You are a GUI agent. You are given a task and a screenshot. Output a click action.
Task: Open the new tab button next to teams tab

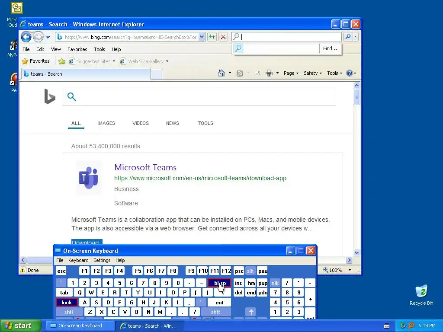coord(157,74)
